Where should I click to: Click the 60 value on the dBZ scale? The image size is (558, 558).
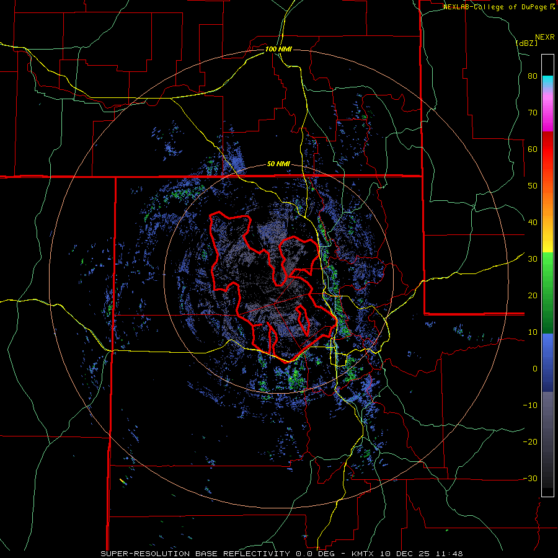(533, 149)
